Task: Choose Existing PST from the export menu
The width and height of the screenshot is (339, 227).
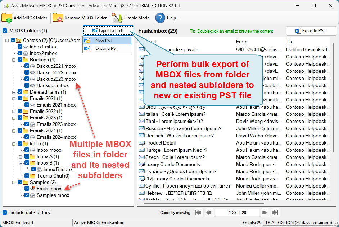Action: [x=106, y=48]
